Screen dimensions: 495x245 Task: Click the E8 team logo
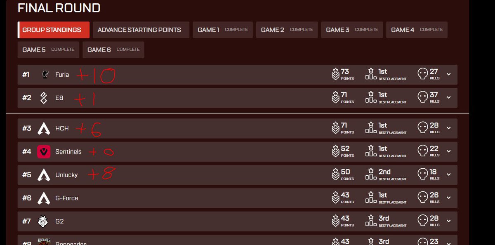(44, 98)
